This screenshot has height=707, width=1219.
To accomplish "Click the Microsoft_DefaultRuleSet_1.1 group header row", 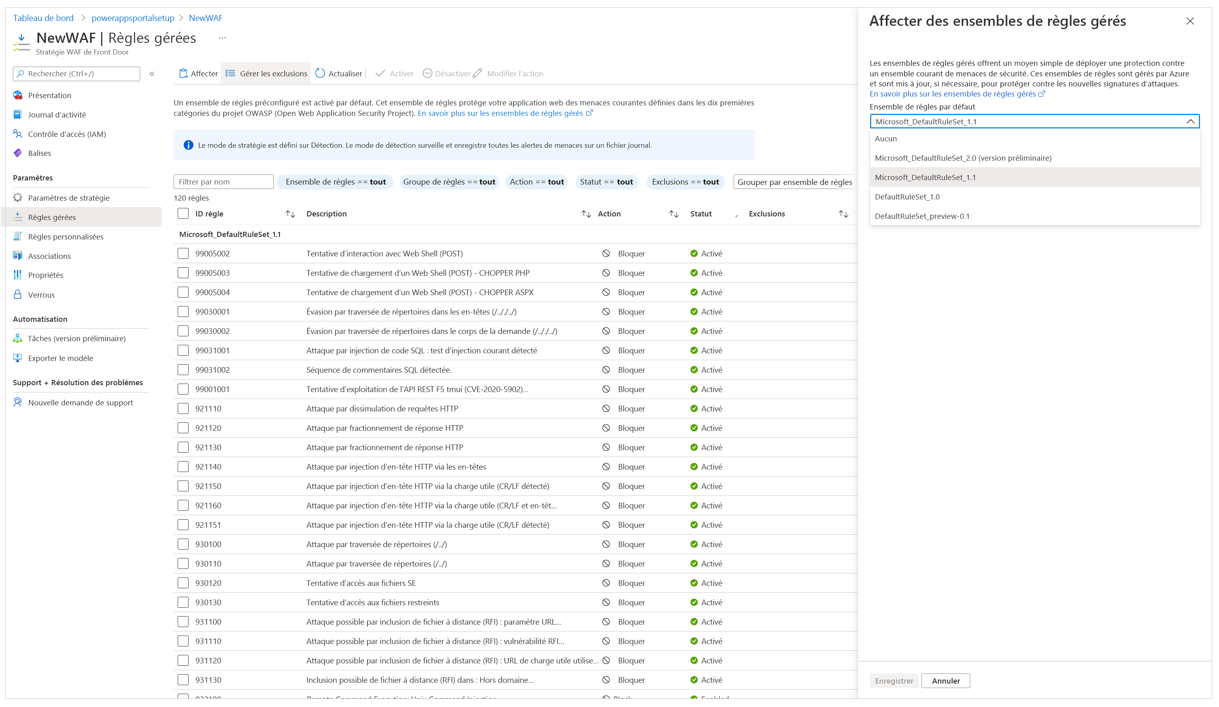I will click(x=515, y=235).
